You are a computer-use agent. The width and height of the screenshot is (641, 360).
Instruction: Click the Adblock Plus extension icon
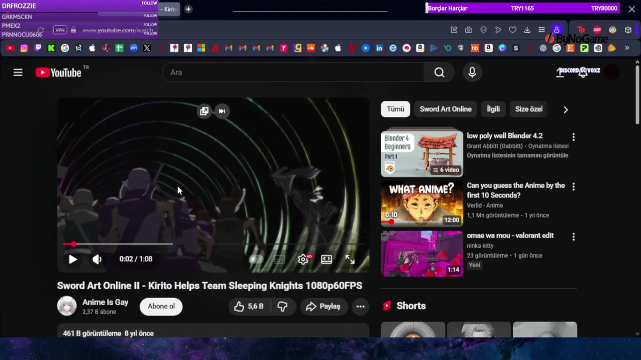tap(597, 30)
